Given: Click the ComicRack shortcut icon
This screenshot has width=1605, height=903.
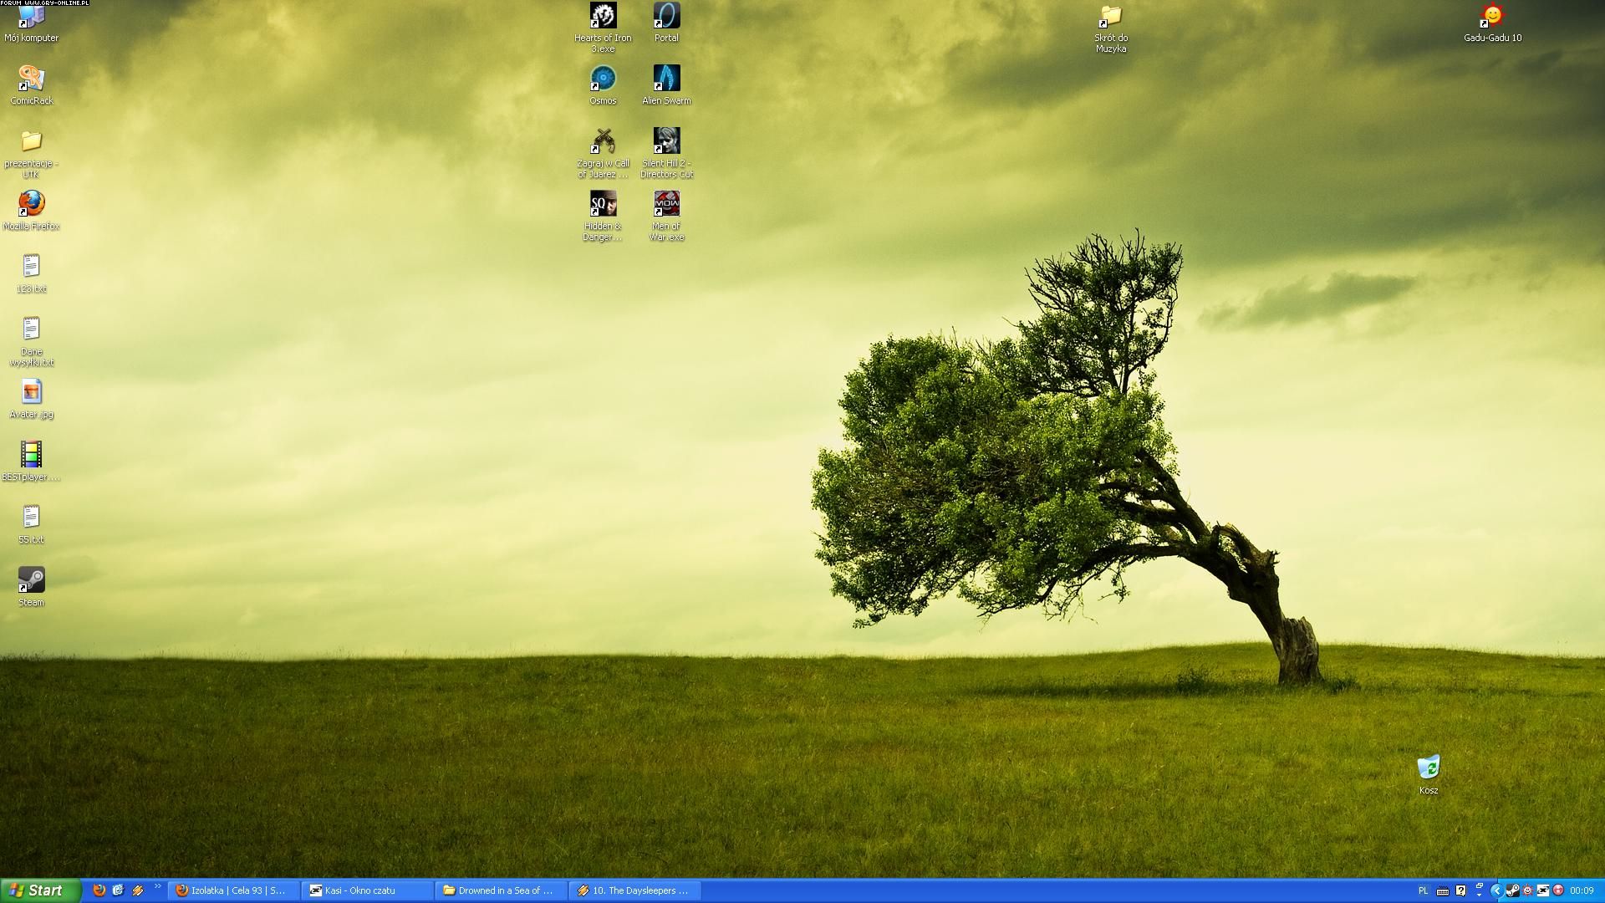Looking at the screenshot, I should click(x=31, y=79).
